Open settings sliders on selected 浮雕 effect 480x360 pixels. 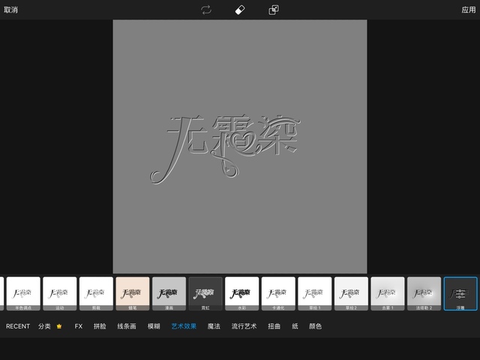pos(460,293)
